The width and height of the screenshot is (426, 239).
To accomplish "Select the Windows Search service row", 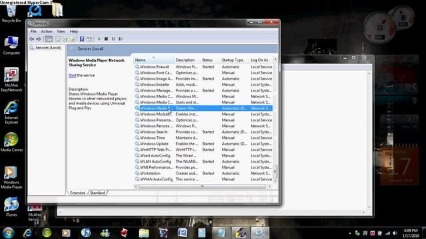I will coord(203,132).
